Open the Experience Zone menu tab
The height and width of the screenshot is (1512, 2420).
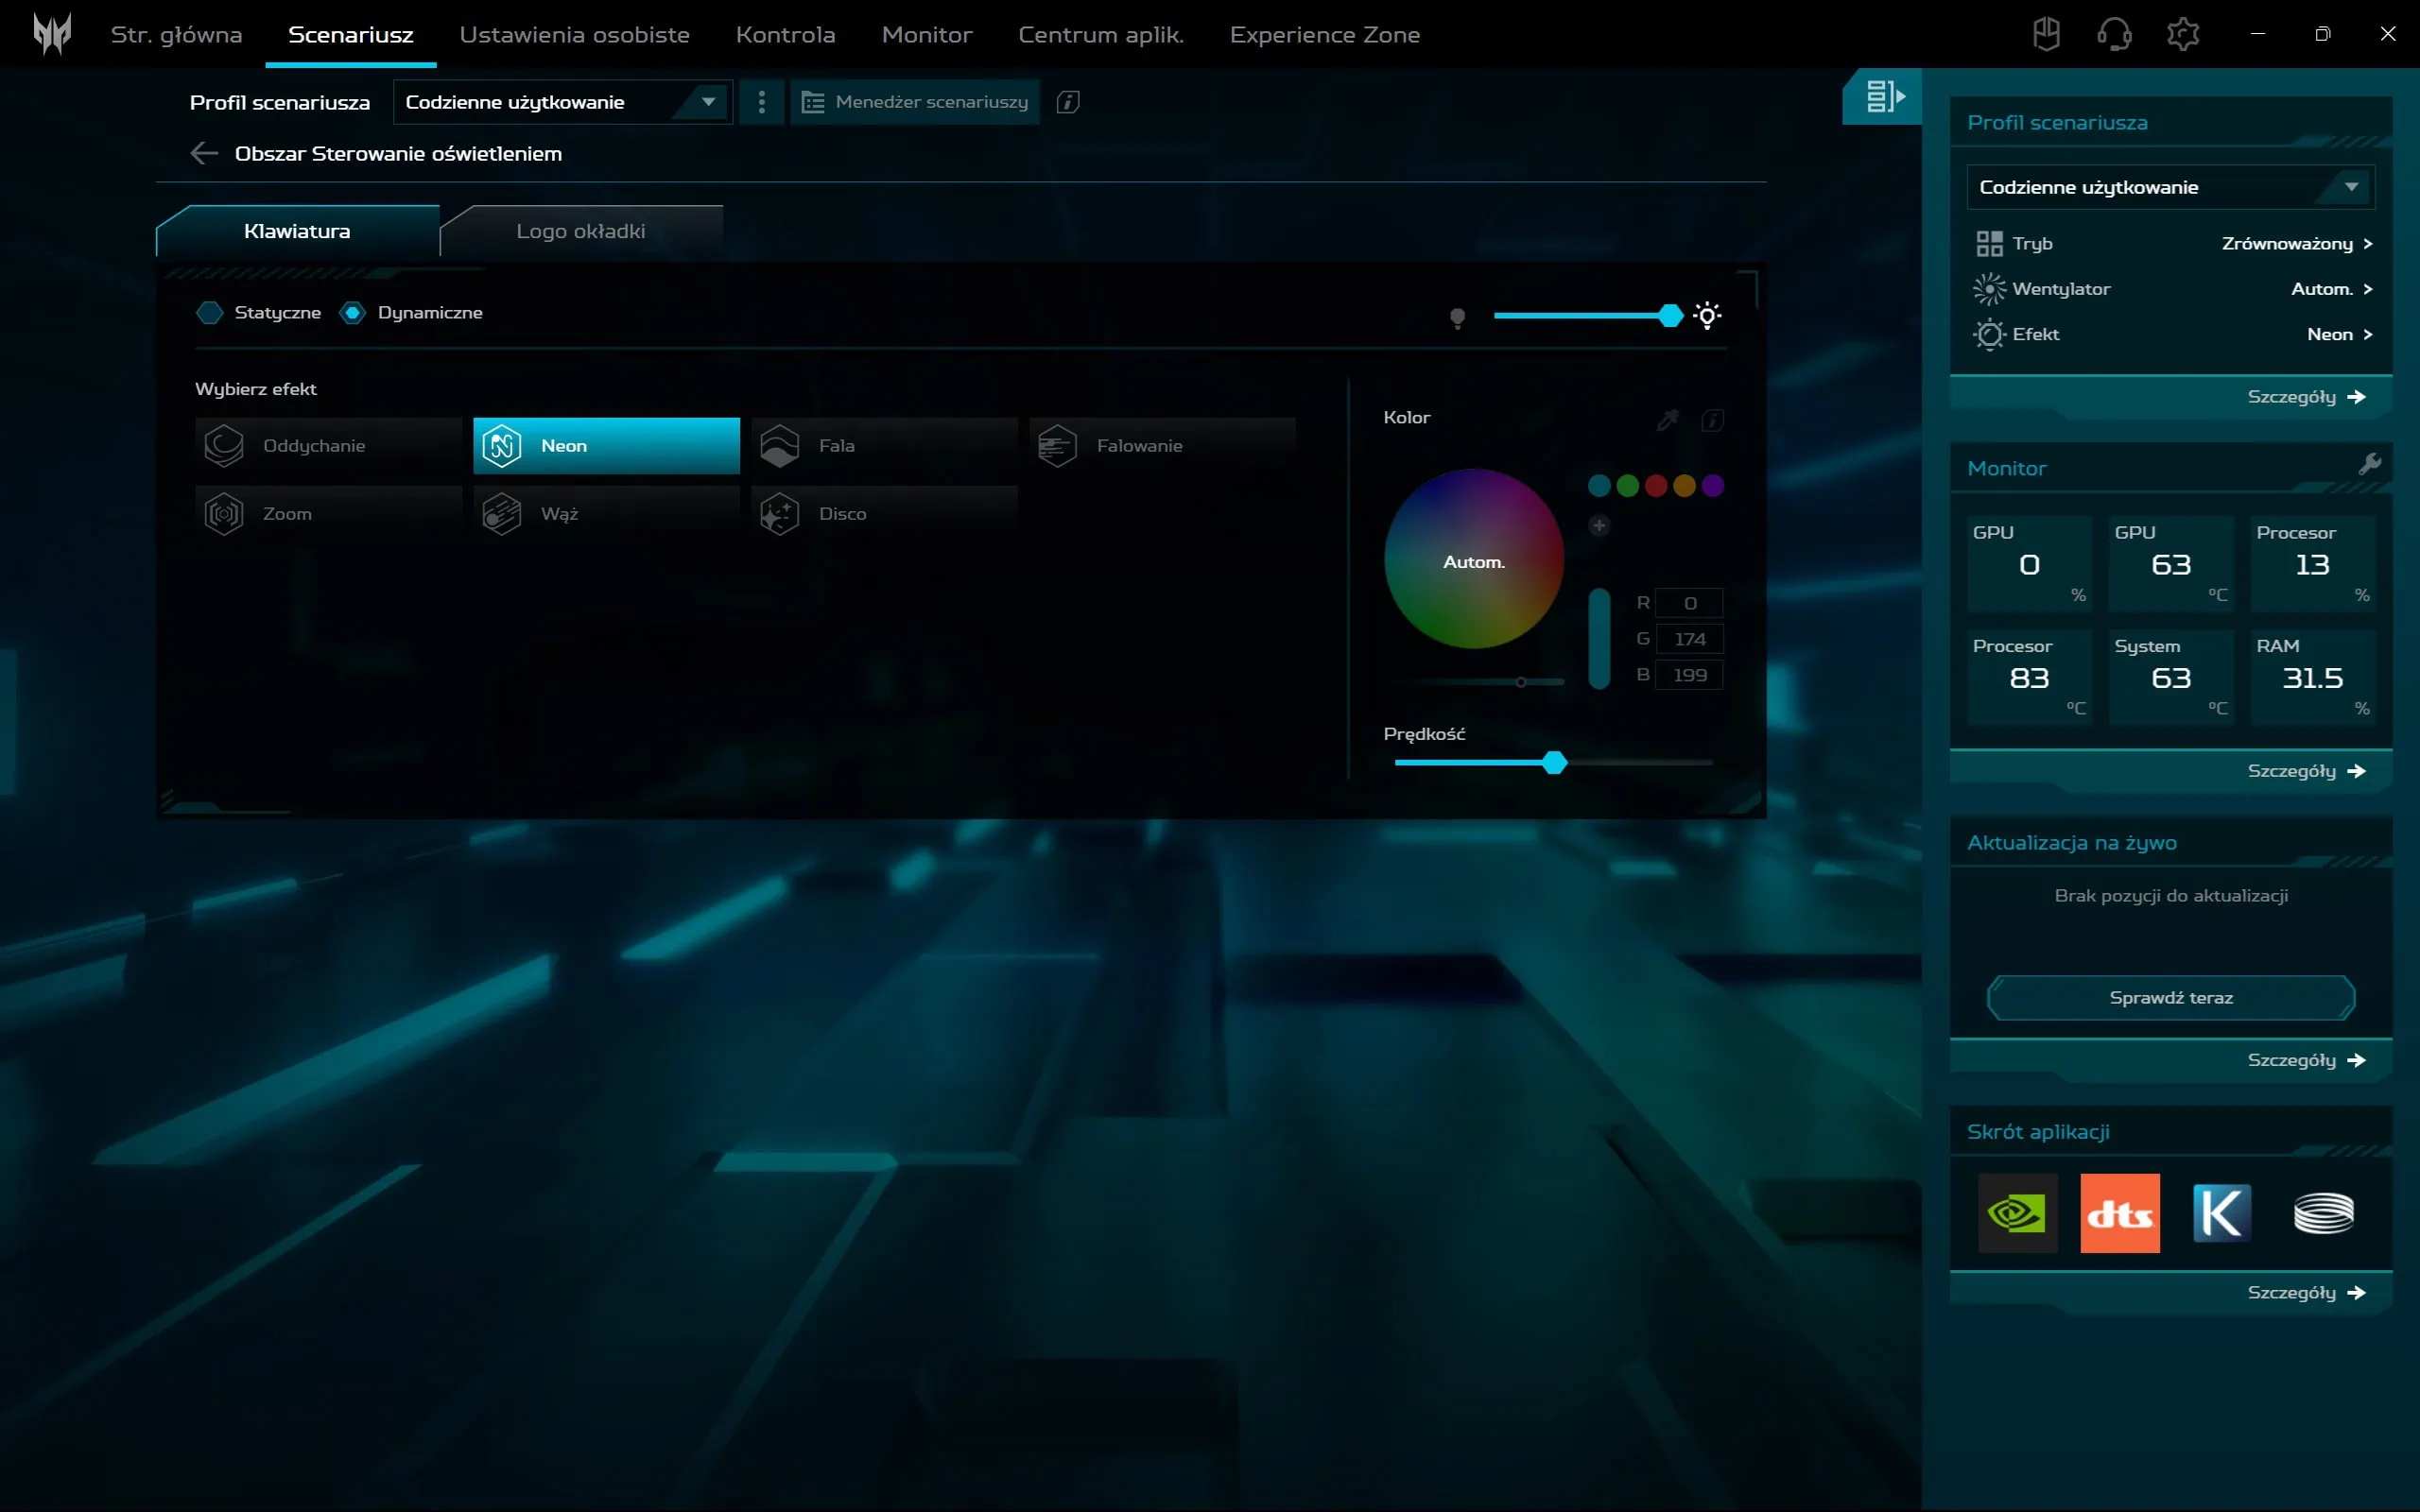1324,35
